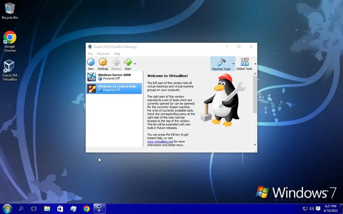Open the Machine menu
Image resolution: width=343 pixels, height=214 pixels.
103,54
